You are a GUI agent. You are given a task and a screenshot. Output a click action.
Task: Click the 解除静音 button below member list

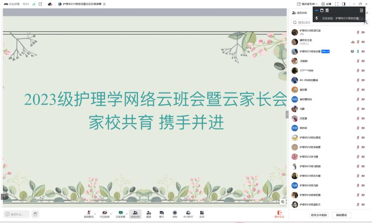(341, 215)
